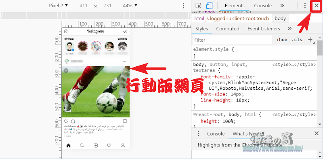Screen dimensions: 323x159
Task: Open the Activity heart tab icon
Action: coord(109,146)
